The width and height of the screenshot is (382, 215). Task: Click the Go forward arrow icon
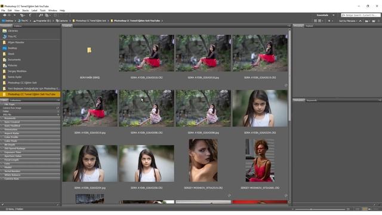tap(10, 15)
